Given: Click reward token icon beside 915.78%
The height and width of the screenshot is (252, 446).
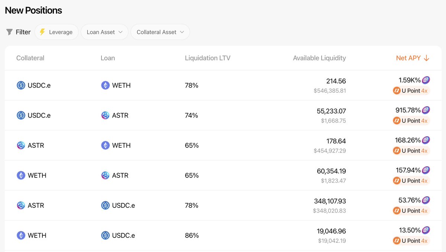Looking at the screenshot, I should (x=426, y=110).
